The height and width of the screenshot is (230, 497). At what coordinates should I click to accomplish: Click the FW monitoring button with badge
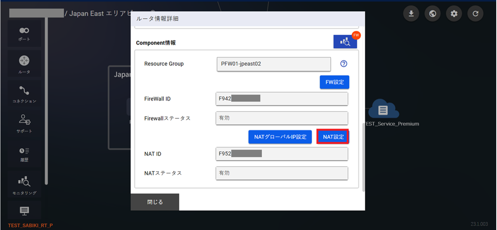(345, 42)
